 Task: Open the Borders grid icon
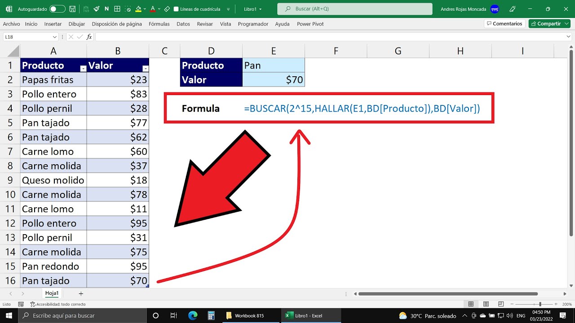coord(117,9)
